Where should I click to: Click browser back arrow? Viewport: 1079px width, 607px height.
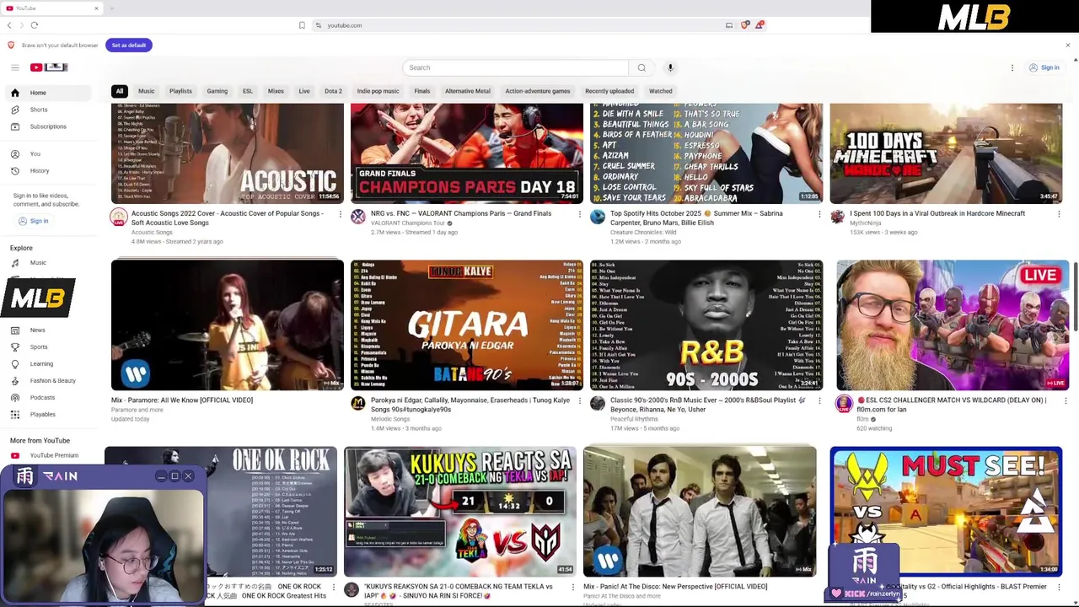pyautogui.click(x=9, y=25)
